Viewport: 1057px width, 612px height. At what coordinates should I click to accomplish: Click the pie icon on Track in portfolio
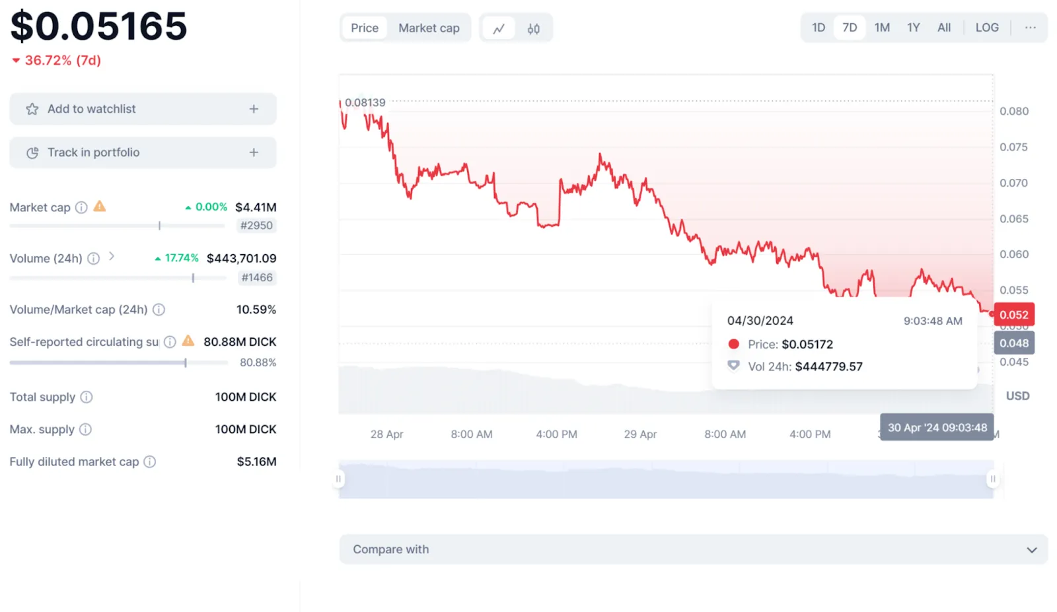(32, 153)
